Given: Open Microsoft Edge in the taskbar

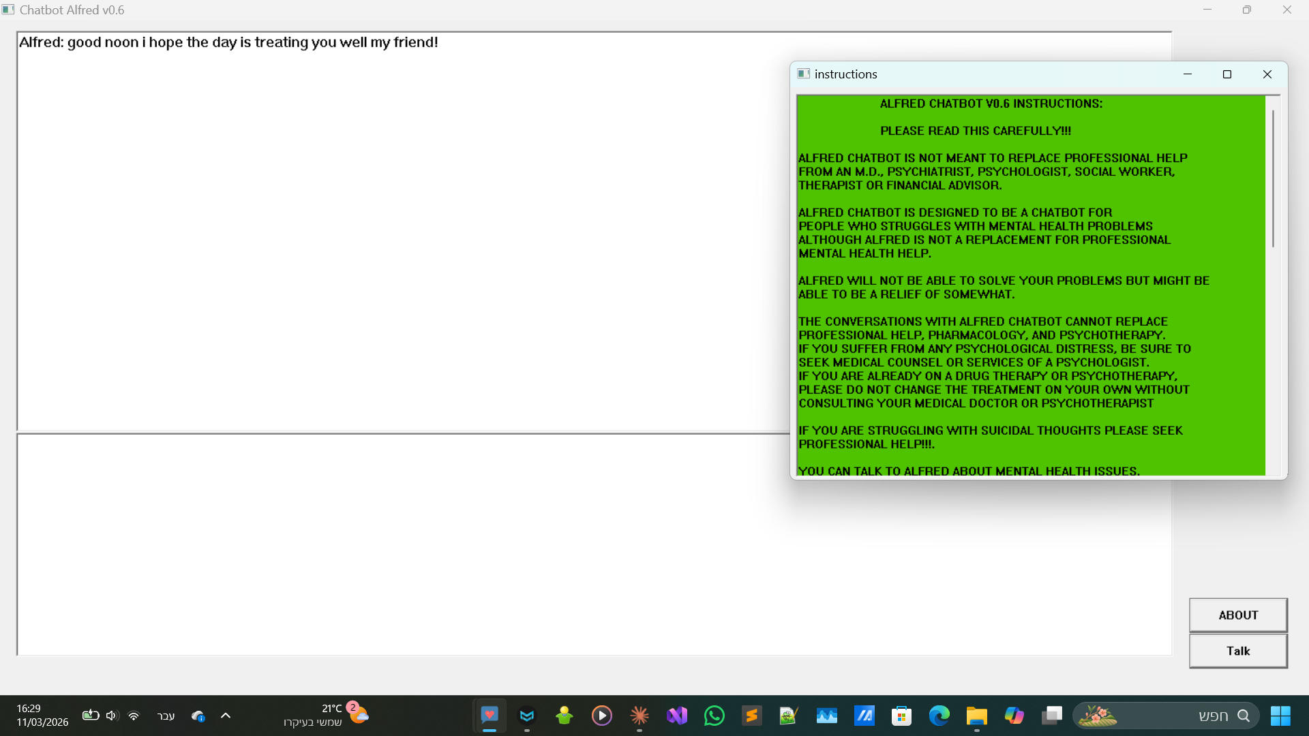Looking at the screenshot, I should 939,716.
